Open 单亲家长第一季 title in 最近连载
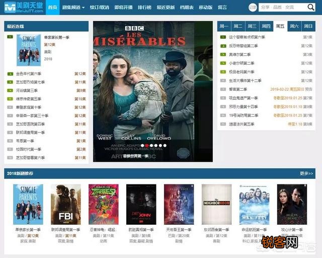 pos(57,37)
